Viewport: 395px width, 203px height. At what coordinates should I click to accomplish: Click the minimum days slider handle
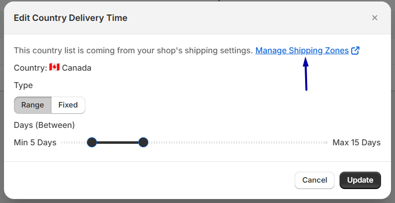tap(92, 143)
